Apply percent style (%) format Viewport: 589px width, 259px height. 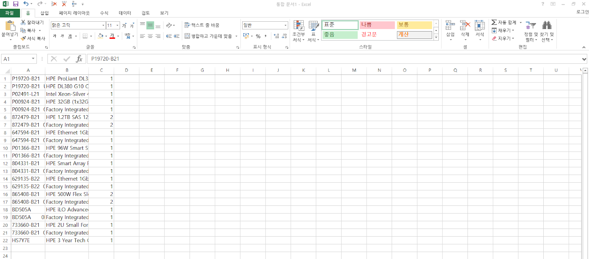258,36
